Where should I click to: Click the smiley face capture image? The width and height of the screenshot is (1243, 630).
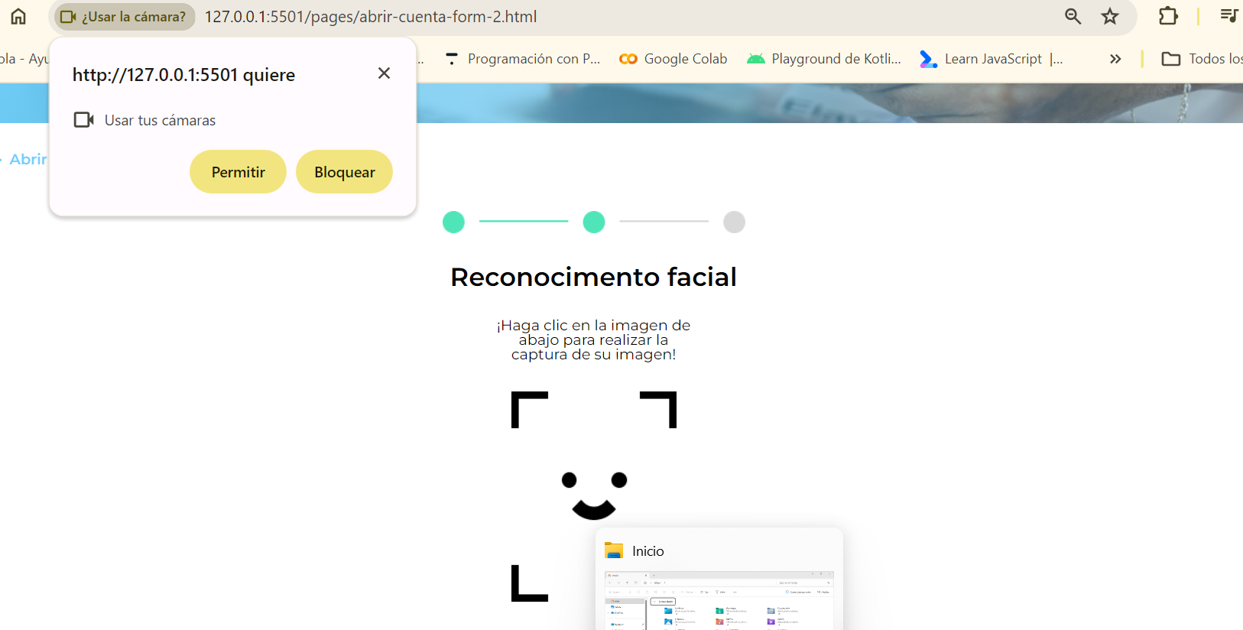pyautogui.click(x=594, y=495)
